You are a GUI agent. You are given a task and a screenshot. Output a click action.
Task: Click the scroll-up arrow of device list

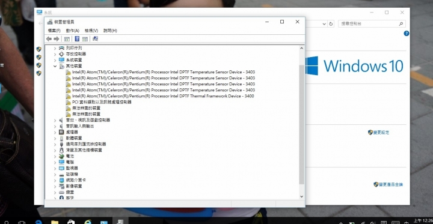[x=301, y=48]
